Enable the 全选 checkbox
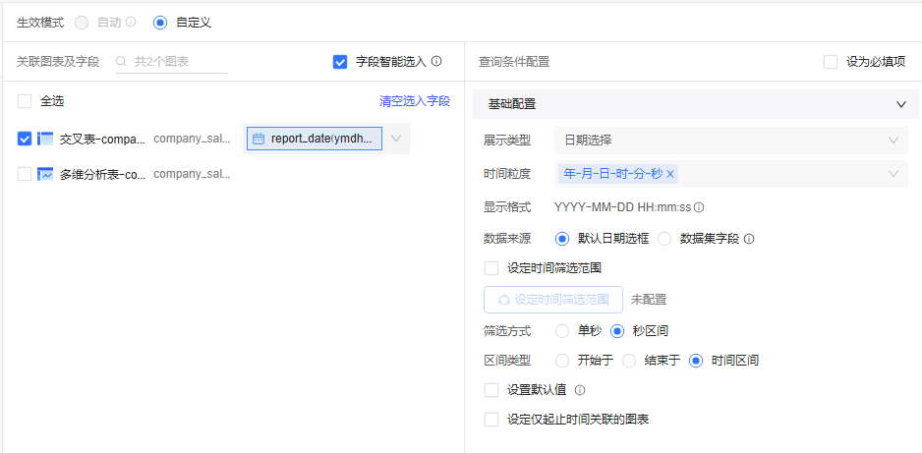 tap(25, 100)
